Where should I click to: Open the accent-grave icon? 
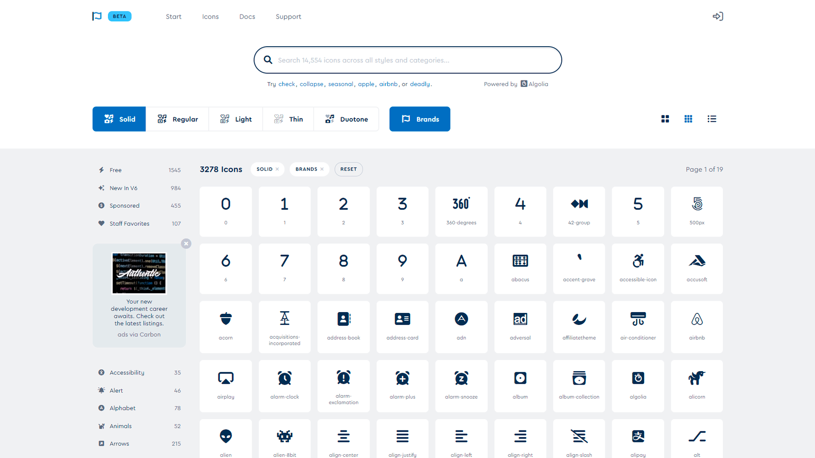point(579,268)
